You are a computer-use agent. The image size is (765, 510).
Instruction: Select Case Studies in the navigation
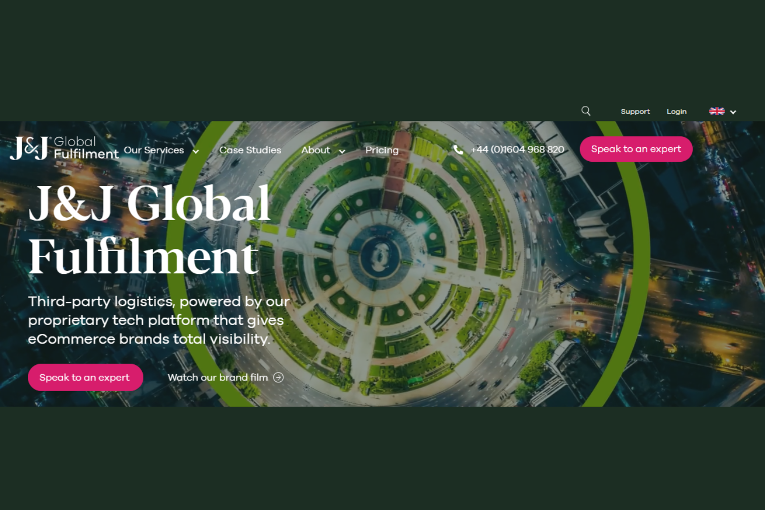pos(250,150)
